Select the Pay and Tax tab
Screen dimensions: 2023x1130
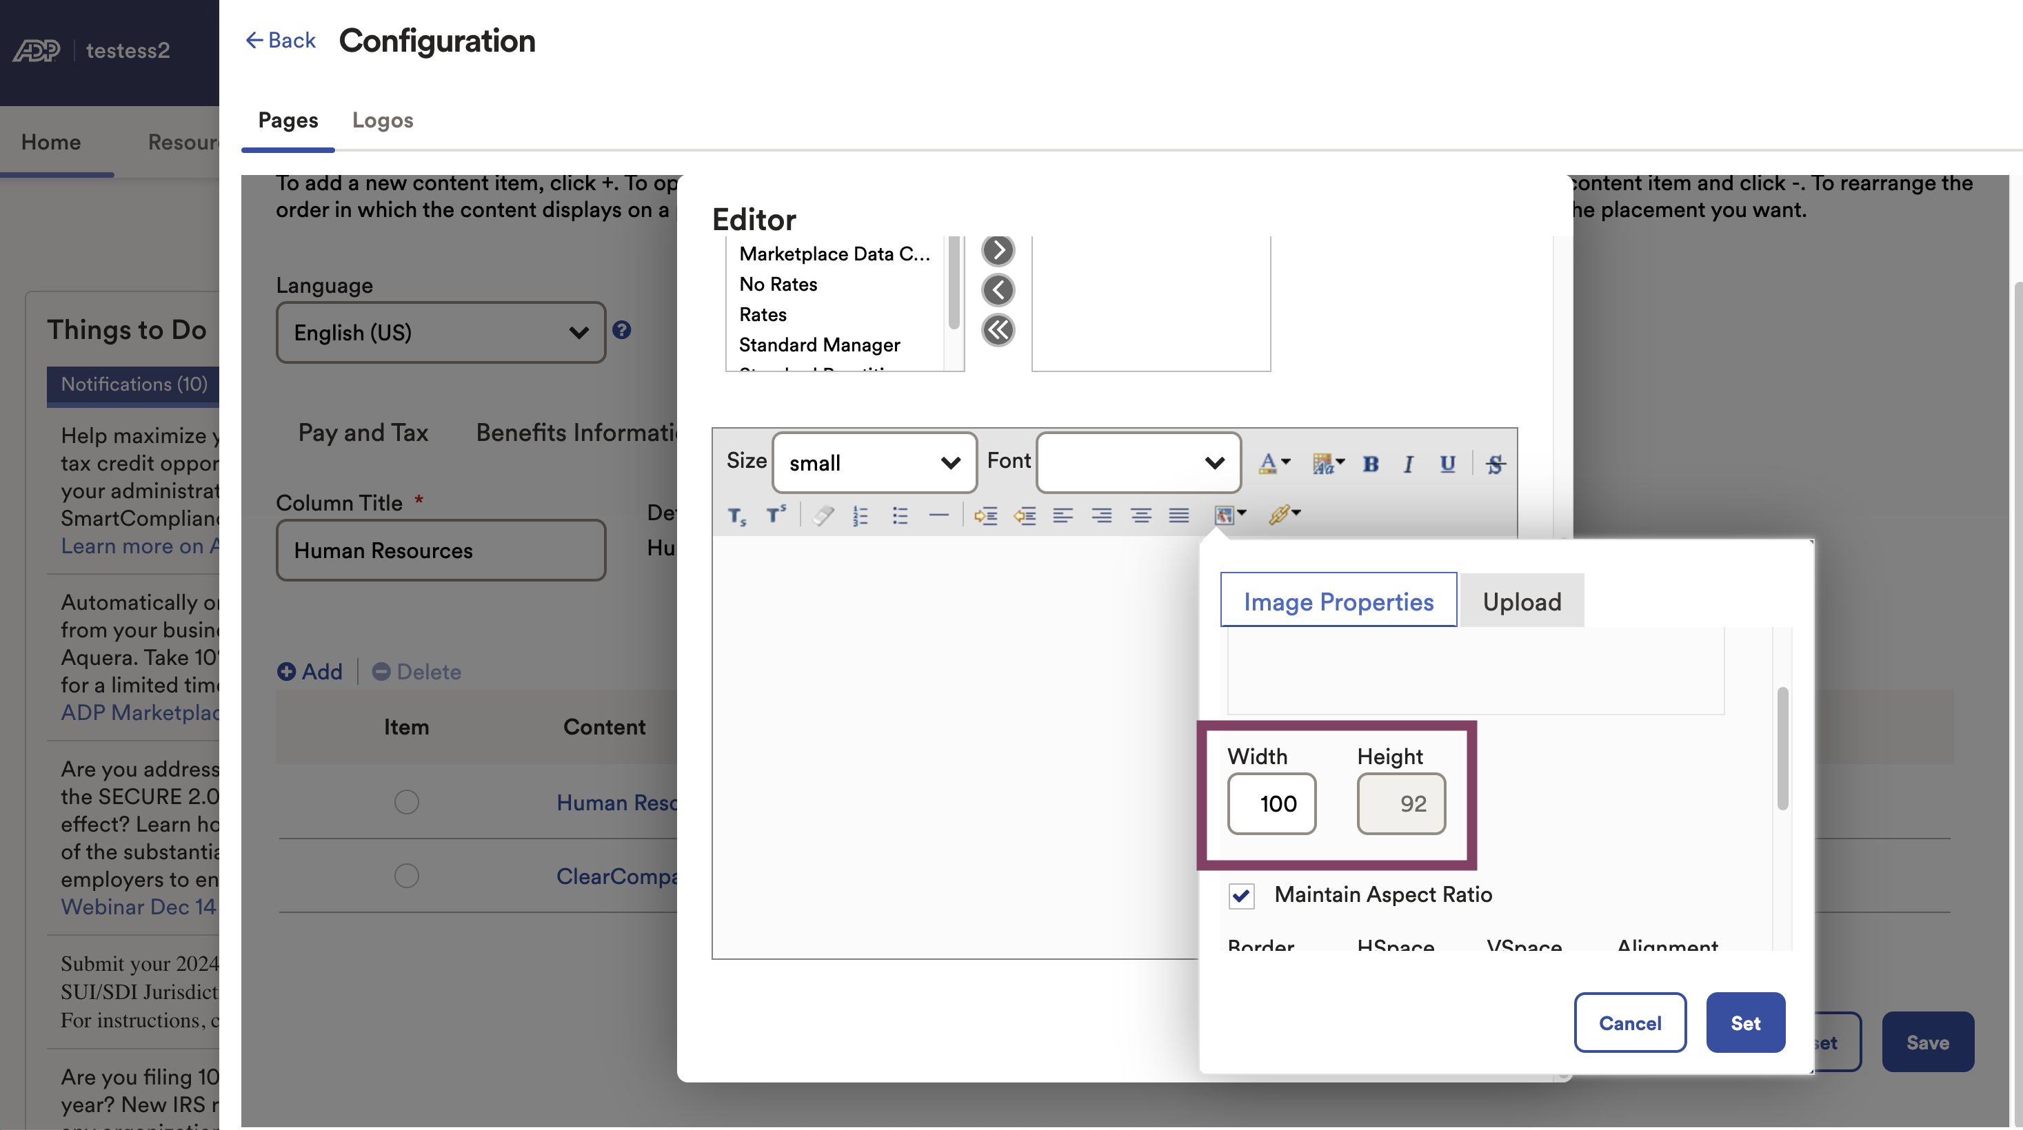[363, 433]
